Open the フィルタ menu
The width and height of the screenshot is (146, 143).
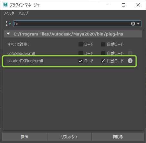point(8,14)
